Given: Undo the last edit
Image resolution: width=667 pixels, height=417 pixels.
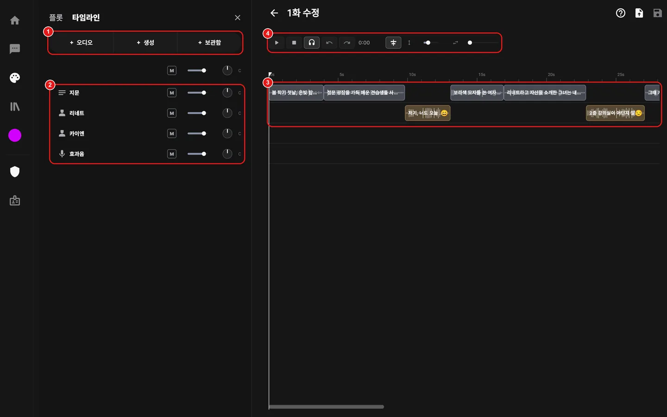Looking at the screenshot, I should click(x=329, y=43).
